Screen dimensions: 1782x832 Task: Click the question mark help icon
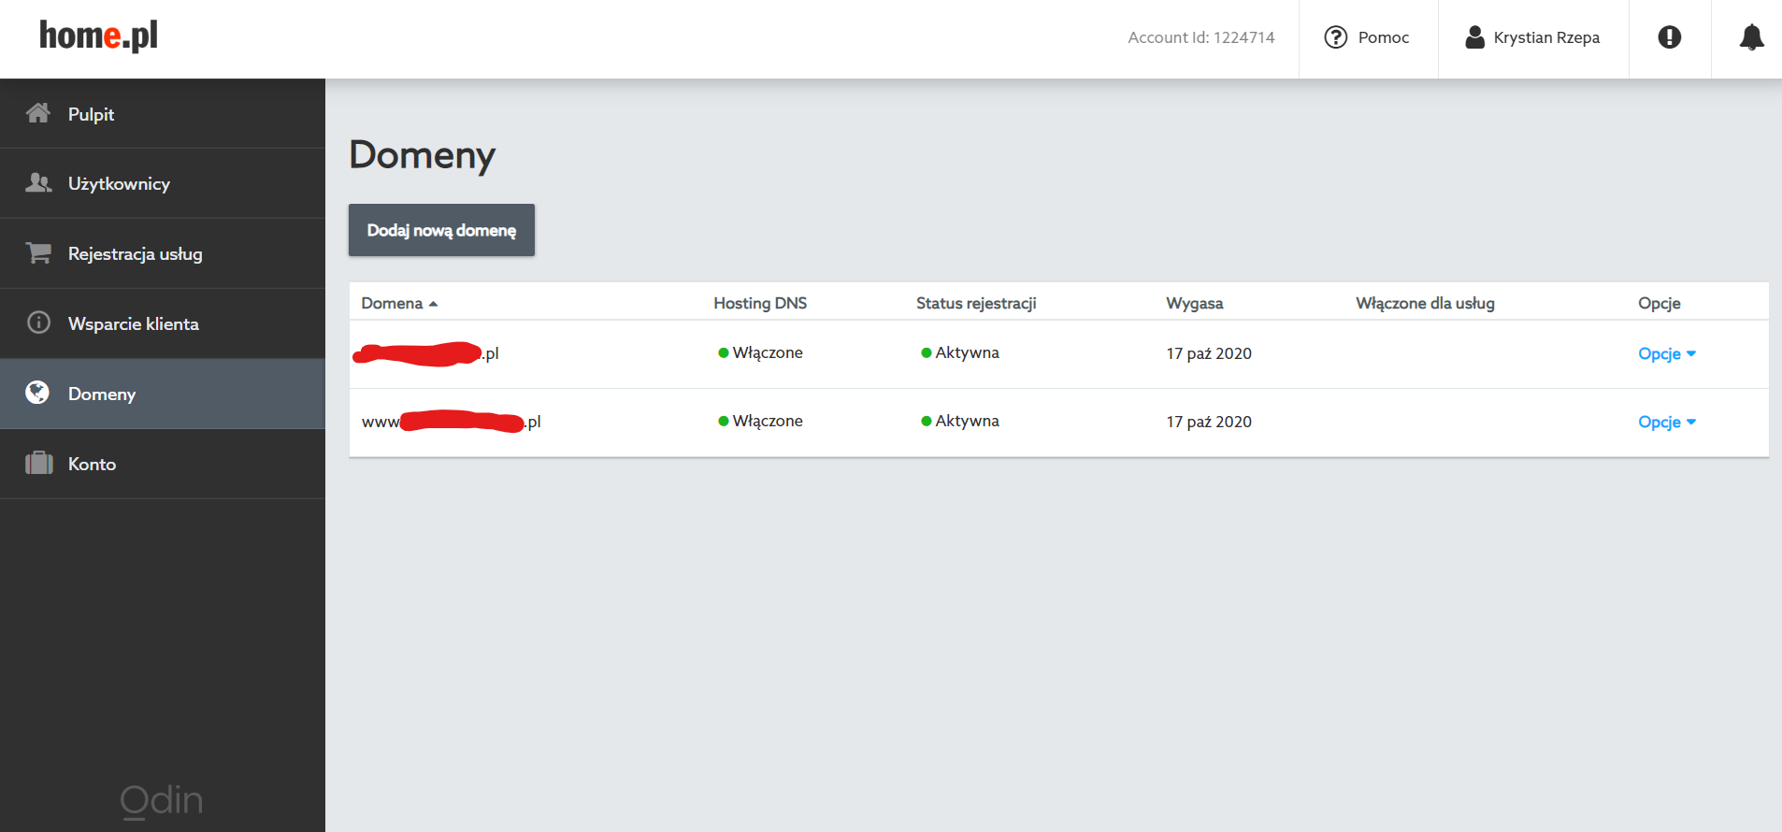tap(1336, 37)
